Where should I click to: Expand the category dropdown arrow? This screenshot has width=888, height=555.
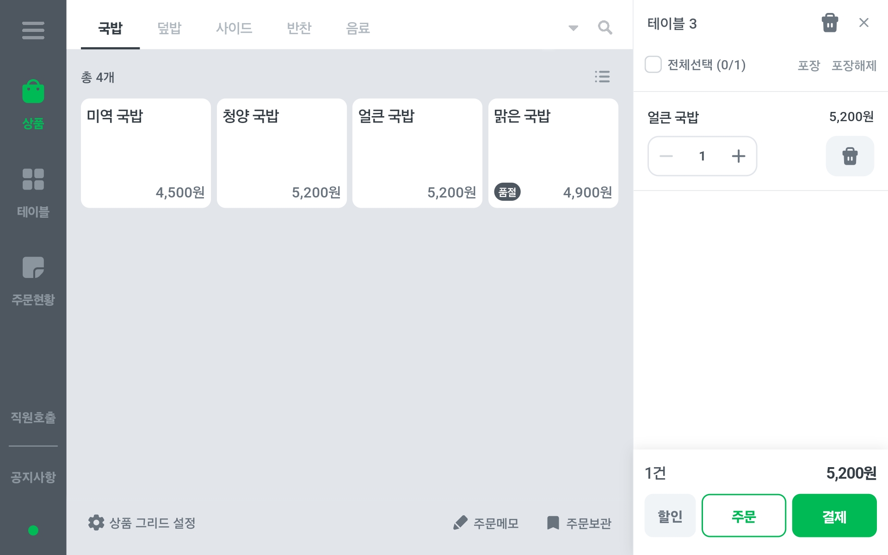573,28
